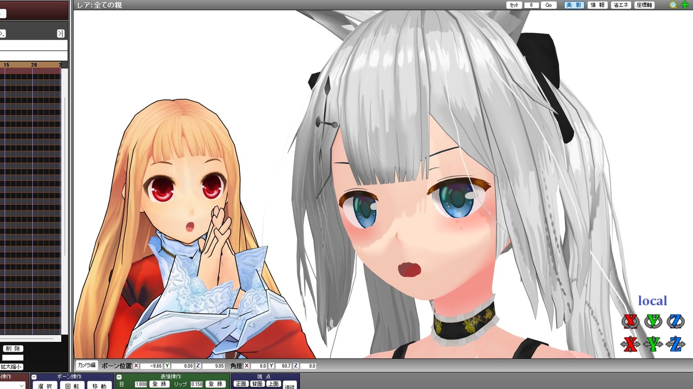The image size is (693, 389).
Task: Select the red X local axis control
Action: 631,320
